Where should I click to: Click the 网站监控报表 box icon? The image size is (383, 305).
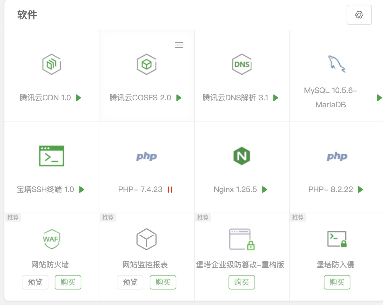(x=147, y=239)
